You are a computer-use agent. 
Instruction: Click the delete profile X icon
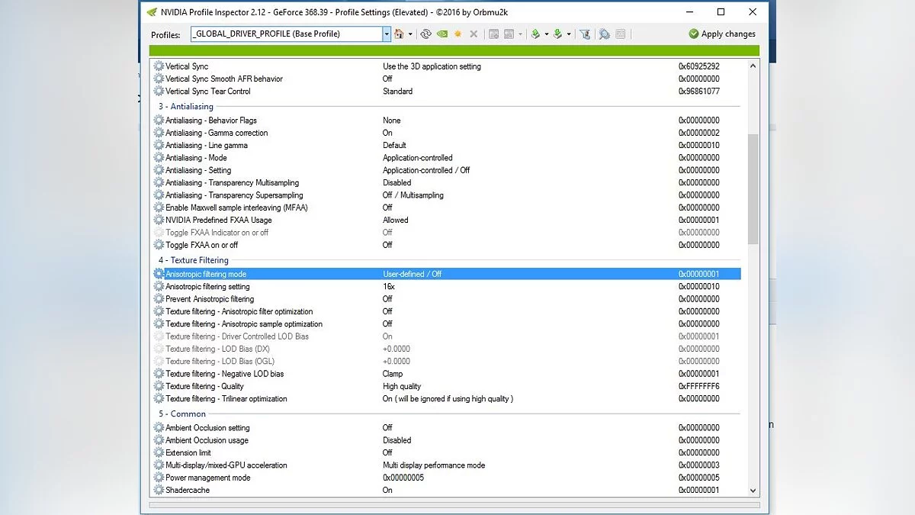(474, 34)
